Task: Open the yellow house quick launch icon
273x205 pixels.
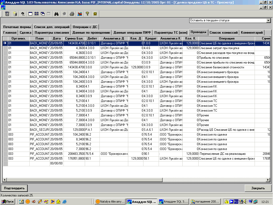Action: tap(58, 202)
